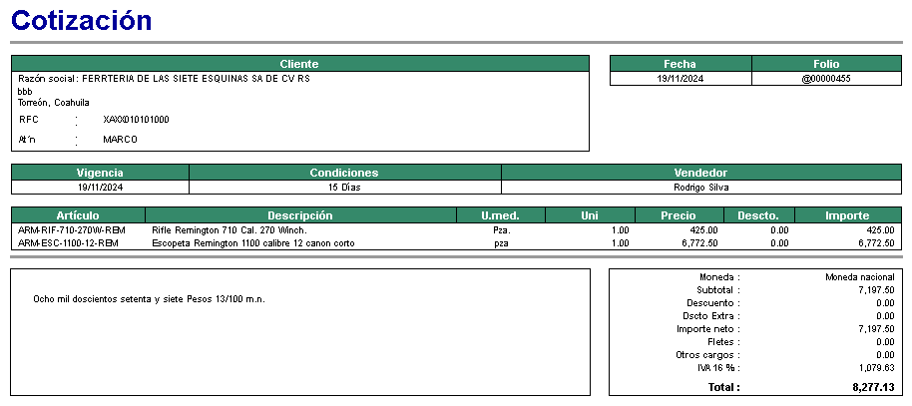This screenshot has height=406, width=912.
Task: Select the RFC value XAXX010101000
Action: 136,120
